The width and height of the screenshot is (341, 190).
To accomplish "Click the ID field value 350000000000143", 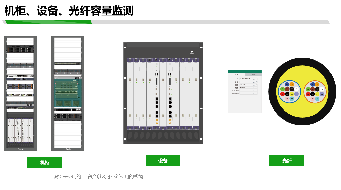I will [x=246, y=79].
